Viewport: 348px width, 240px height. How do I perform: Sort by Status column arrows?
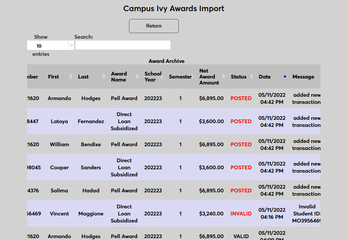point(254,77)
